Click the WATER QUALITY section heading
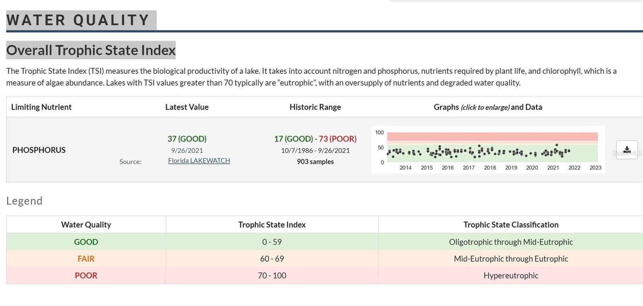Viewport: 643px width, 306px height. (x=78, y=20)
